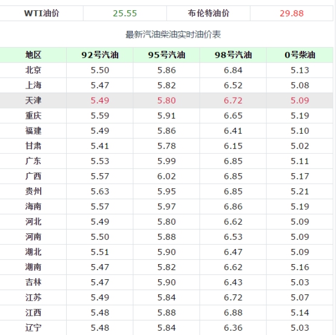Click 湖南 0号柴油 price 5.16

[300, 267]
